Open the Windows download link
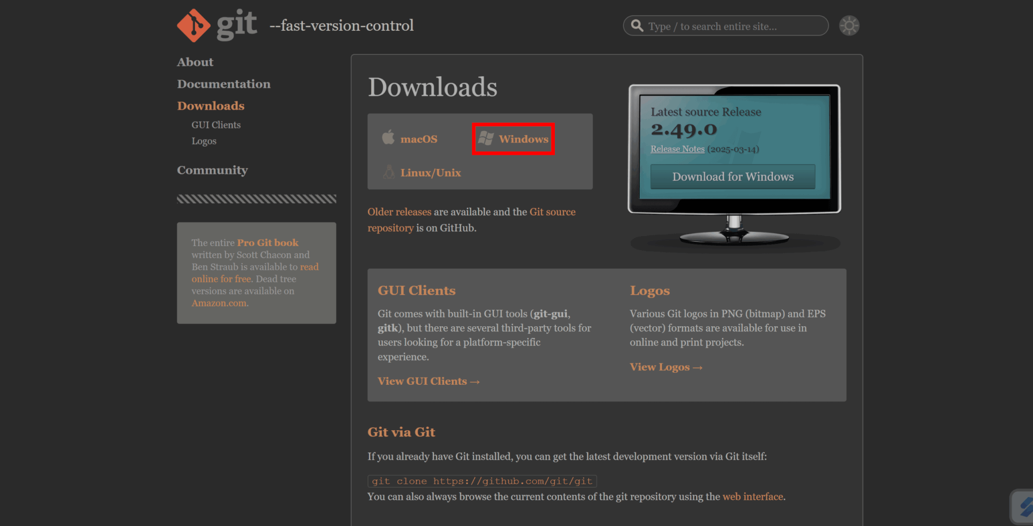 coord(524,139)
